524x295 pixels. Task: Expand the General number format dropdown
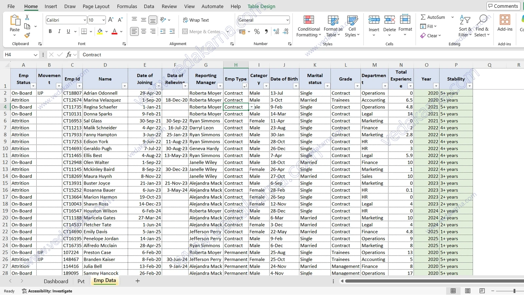287,20
